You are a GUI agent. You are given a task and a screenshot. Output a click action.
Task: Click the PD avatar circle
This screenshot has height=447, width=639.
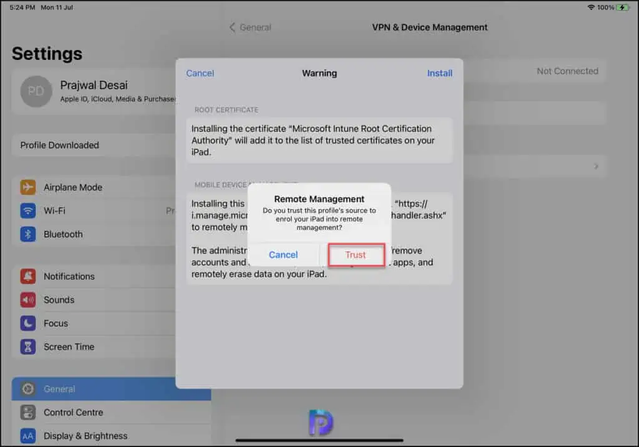pyautogui.click(x=36, y=91)
